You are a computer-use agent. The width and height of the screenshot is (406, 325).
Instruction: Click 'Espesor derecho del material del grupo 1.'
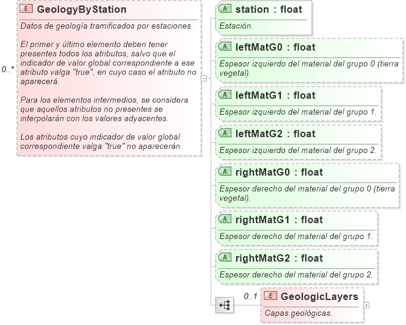pyautogui.click(x=296, y=237)
